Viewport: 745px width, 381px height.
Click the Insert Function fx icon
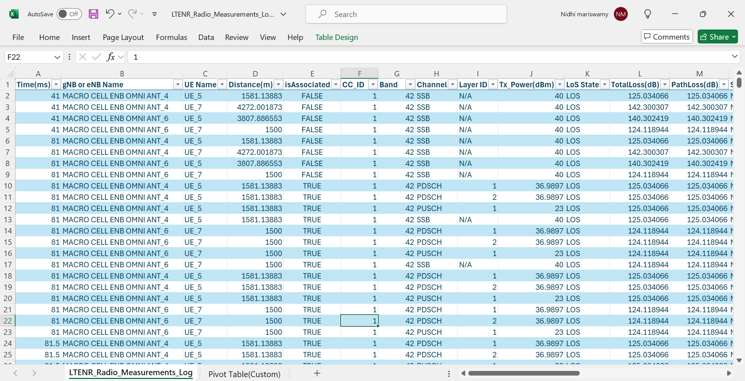(111, 57)
